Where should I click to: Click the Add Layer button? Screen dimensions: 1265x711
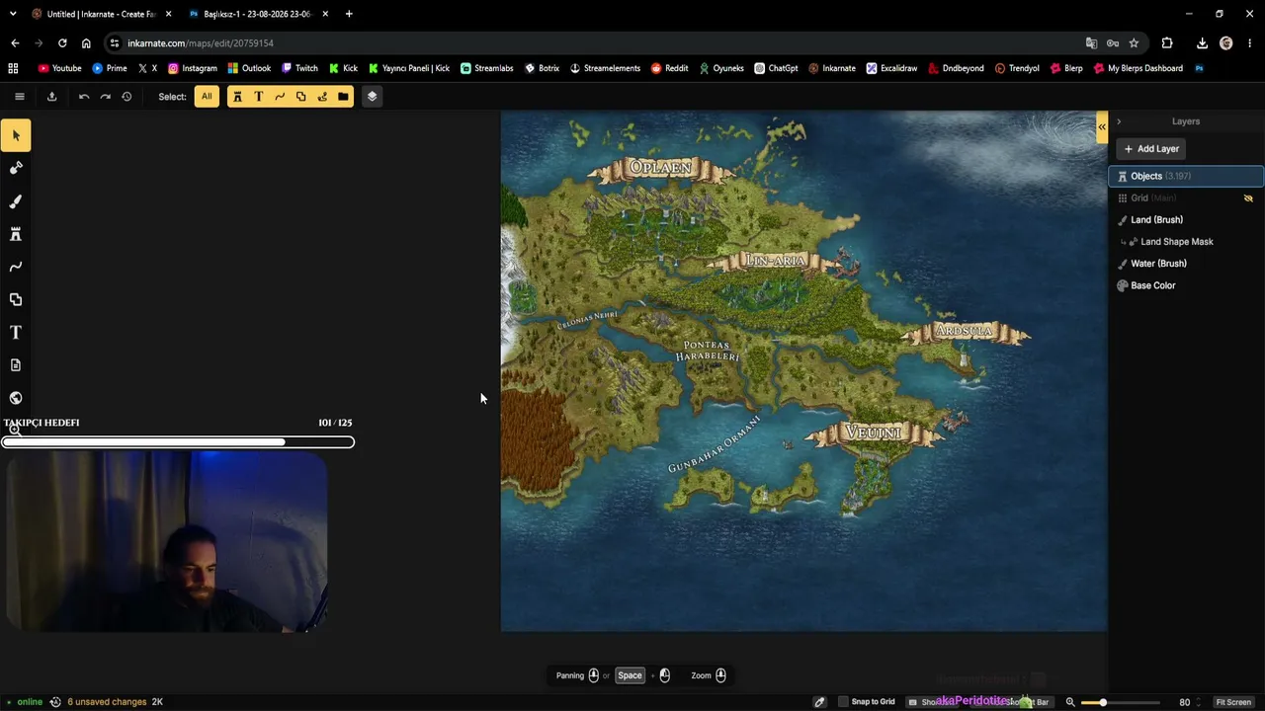1151,148
